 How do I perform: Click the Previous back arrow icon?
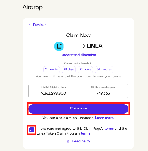[30, 25]
